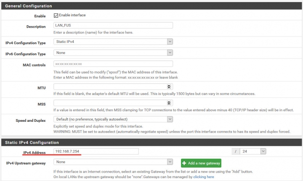The width and height of the screenshot is (303, 181).
Task: Expand the Speed and Duplex dropdown
Action: coord(113,119)
